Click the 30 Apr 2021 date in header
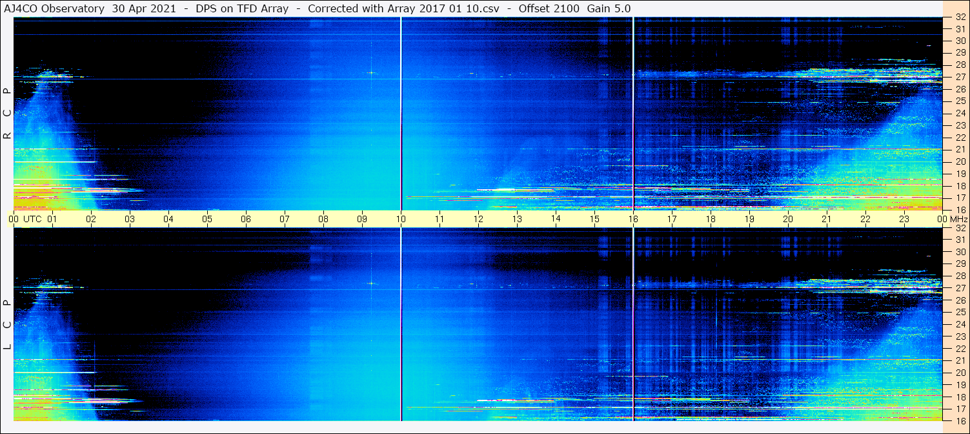Viewport: 970px width, 434px height. tap(145, 8)
